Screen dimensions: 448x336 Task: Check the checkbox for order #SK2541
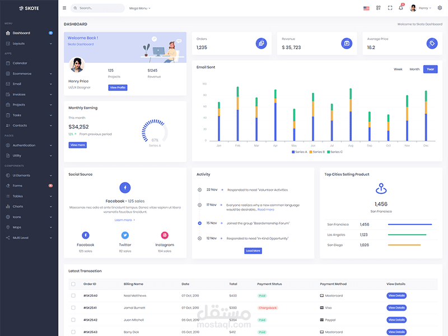pos(73,307)
